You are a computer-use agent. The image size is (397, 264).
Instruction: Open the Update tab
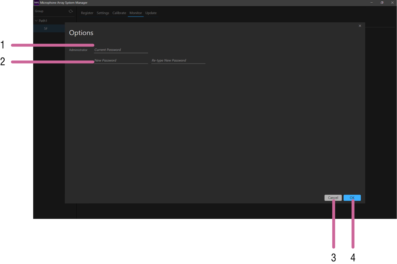pos(151,13)
